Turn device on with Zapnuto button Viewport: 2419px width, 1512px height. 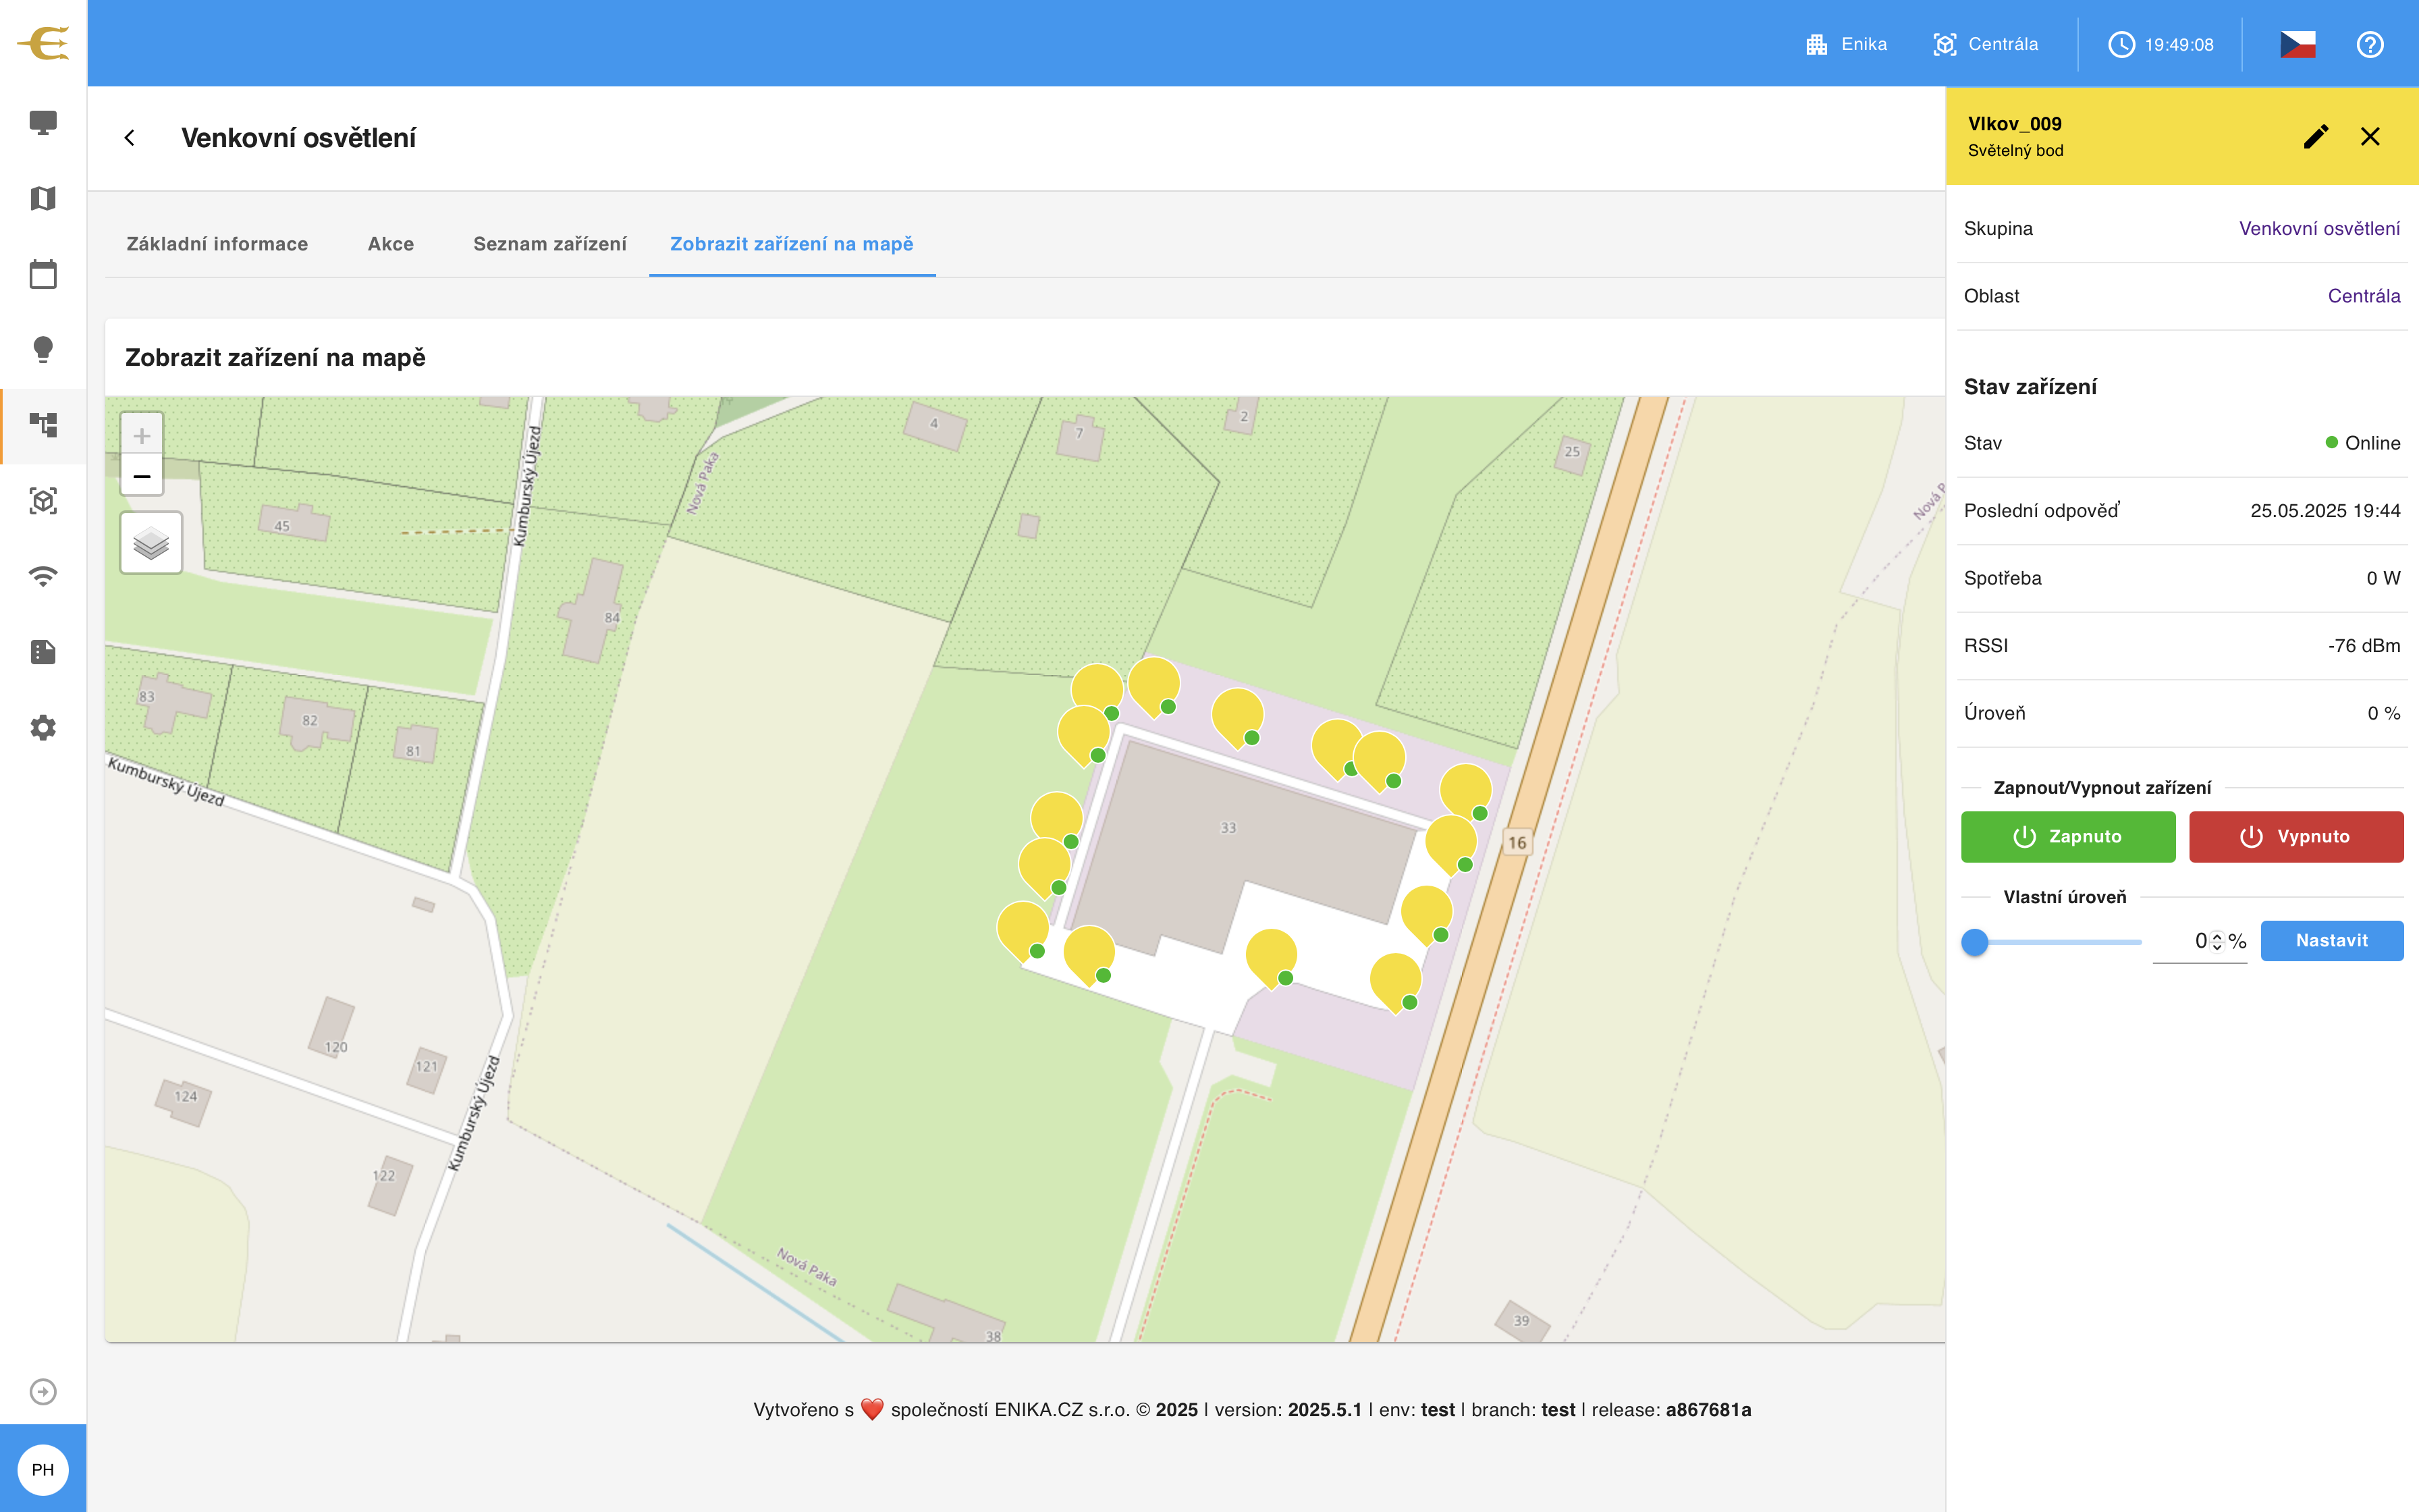point(2068,836)
